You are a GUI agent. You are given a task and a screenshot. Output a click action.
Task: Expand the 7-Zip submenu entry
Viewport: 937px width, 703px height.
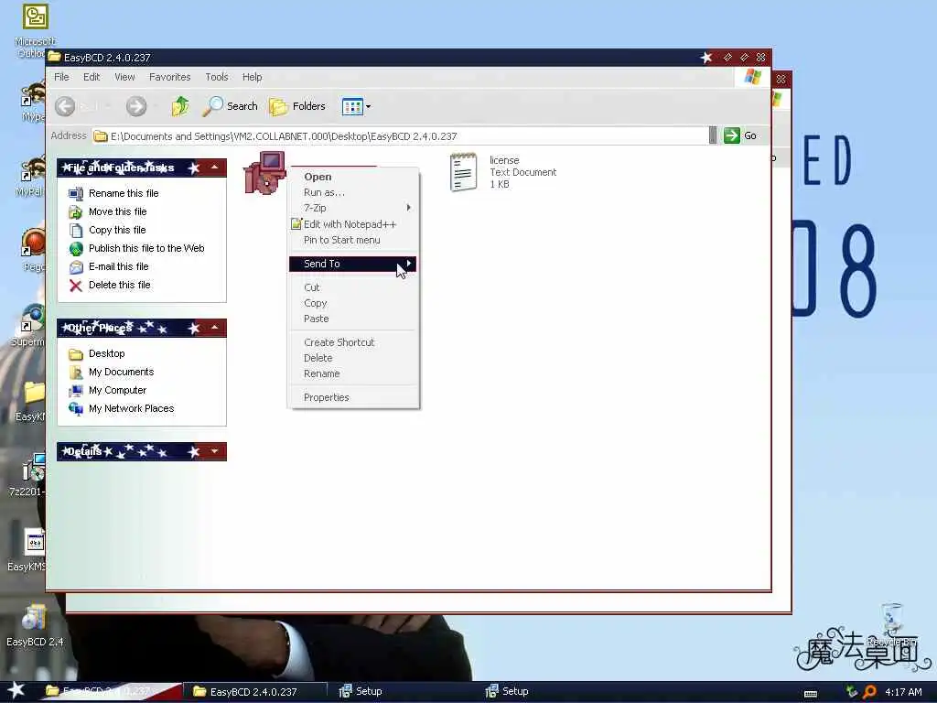[x=352, y=208]
